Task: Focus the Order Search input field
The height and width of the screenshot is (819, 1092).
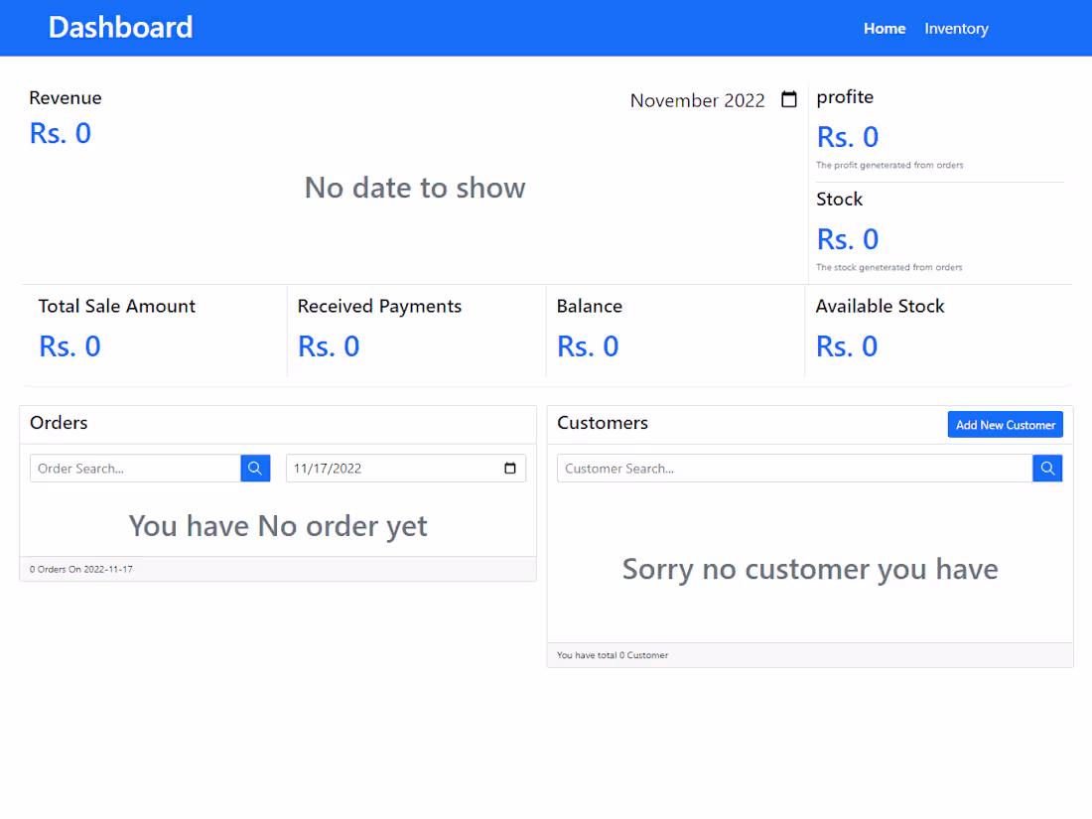Action: pyautogui.click(x=135, y=468)
